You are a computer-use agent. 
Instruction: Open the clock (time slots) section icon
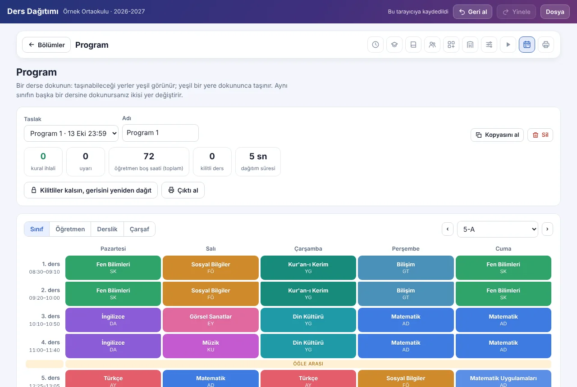click(x=376, y=45)
